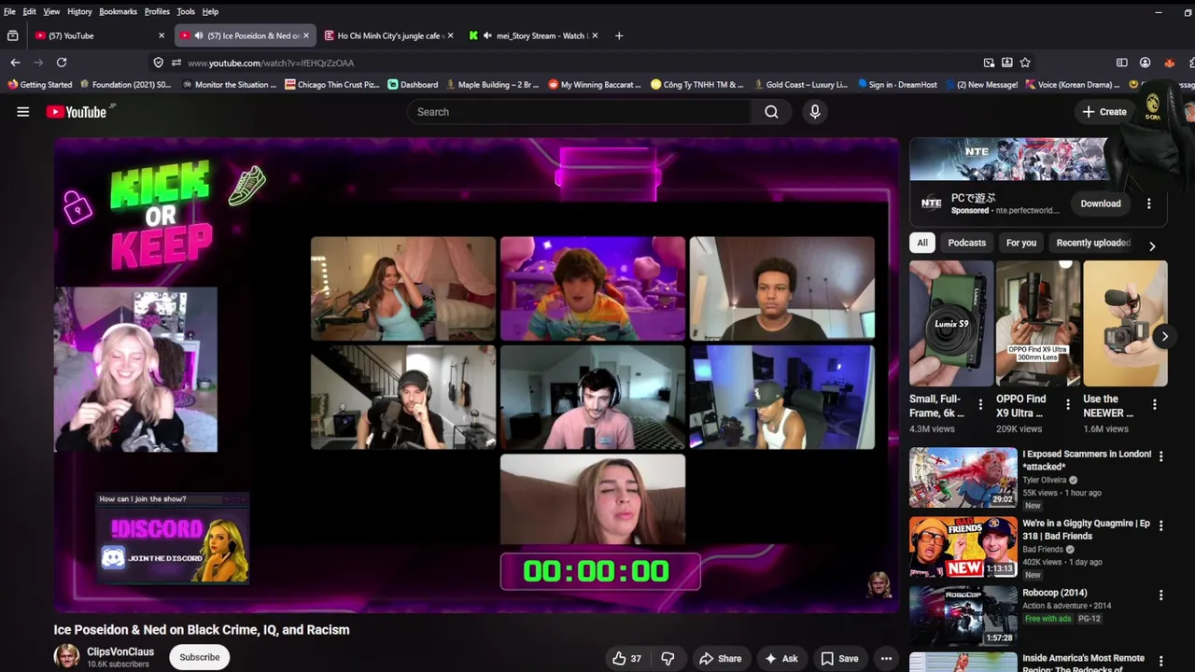Open the Tools menu
Screen dimensions: 1195x672
[186, 11]
